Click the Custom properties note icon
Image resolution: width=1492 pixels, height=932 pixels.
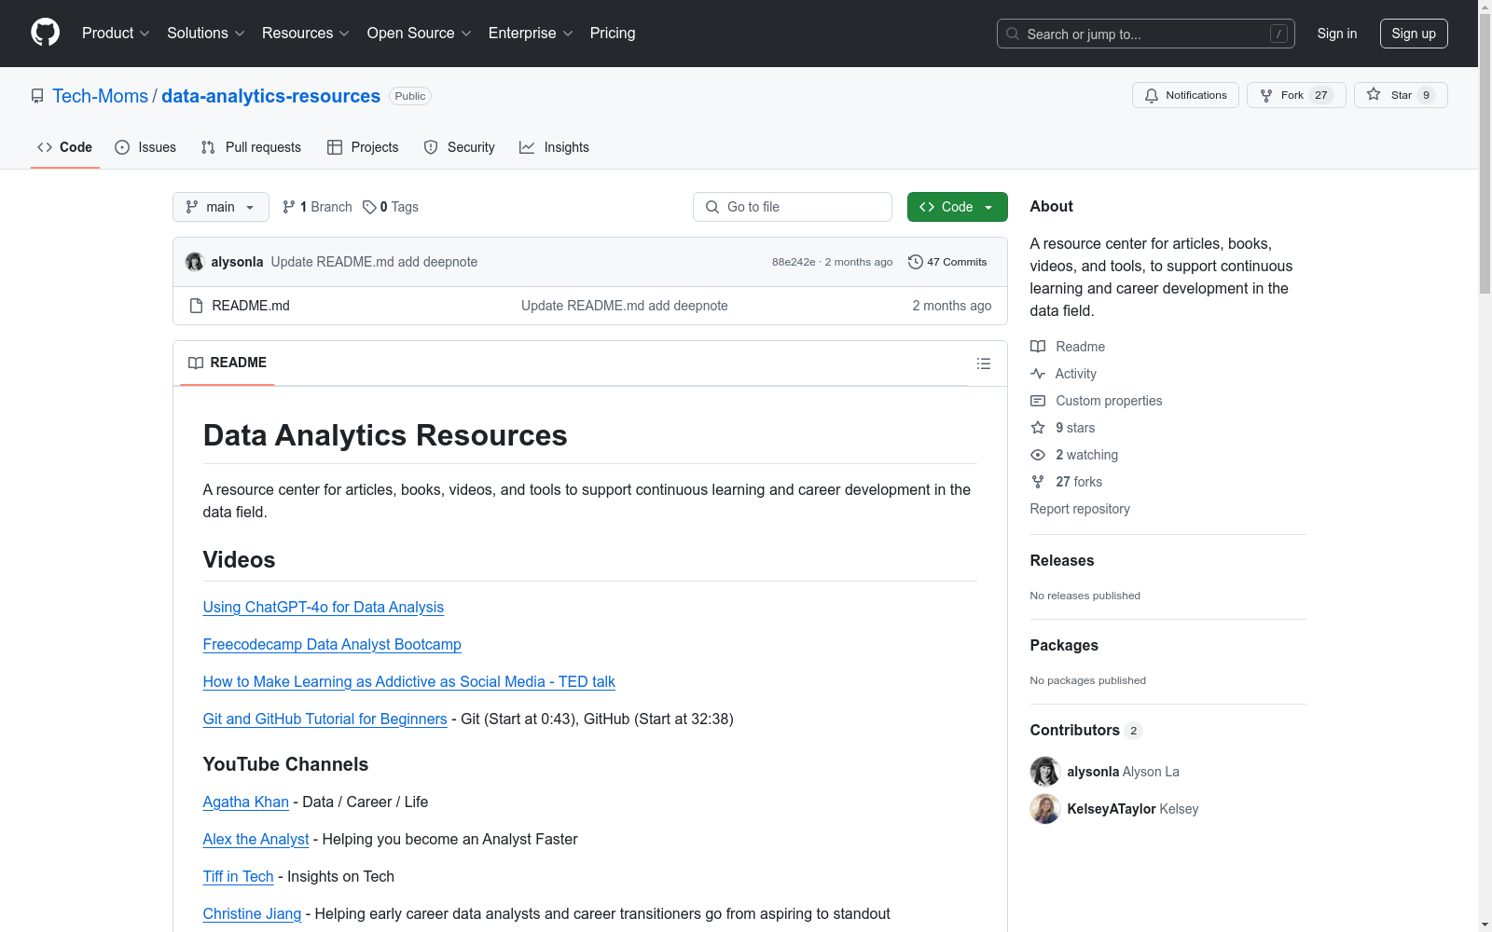[1038, 401]
